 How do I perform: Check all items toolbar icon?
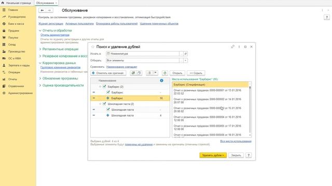click(x=133, y=73)
